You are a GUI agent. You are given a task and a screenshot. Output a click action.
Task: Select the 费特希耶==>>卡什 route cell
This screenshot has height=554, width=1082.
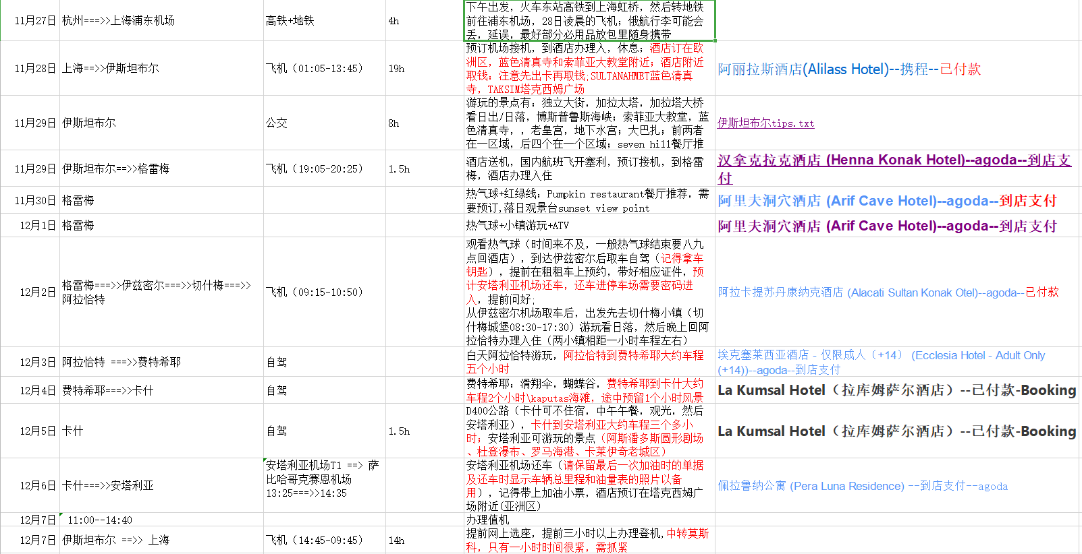162,391
